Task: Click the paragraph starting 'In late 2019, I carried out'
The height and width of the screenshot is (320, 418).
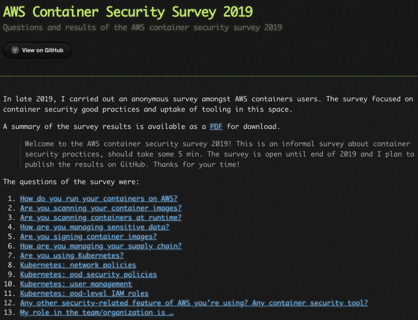Action: coord(208,104)
